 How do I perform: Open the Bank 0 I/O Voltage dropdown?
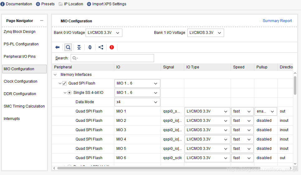104,33
